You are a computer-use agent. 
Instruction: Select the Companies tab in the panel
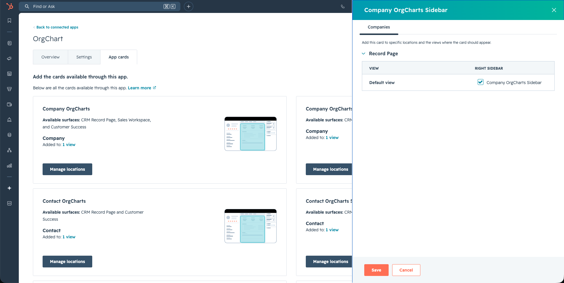tap(379, 27)
